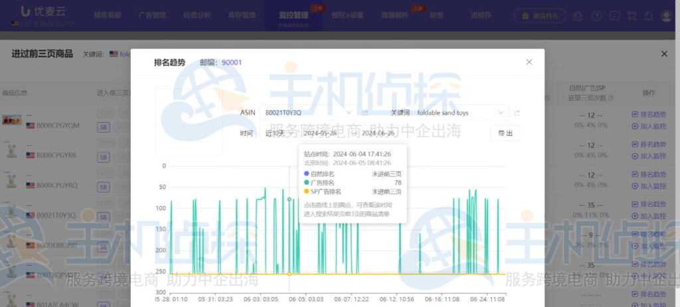
Task: Click yellow SP-rank point on chart
Action: tap(290, 274)
